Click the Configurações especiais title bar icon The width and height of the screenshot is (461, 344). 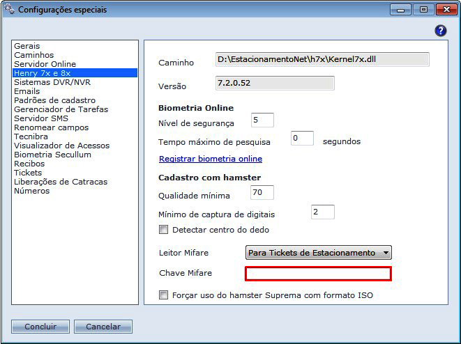[9, 10]
